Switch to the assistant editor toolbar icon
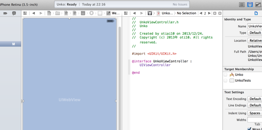The image size is (262, 130). 250,5
